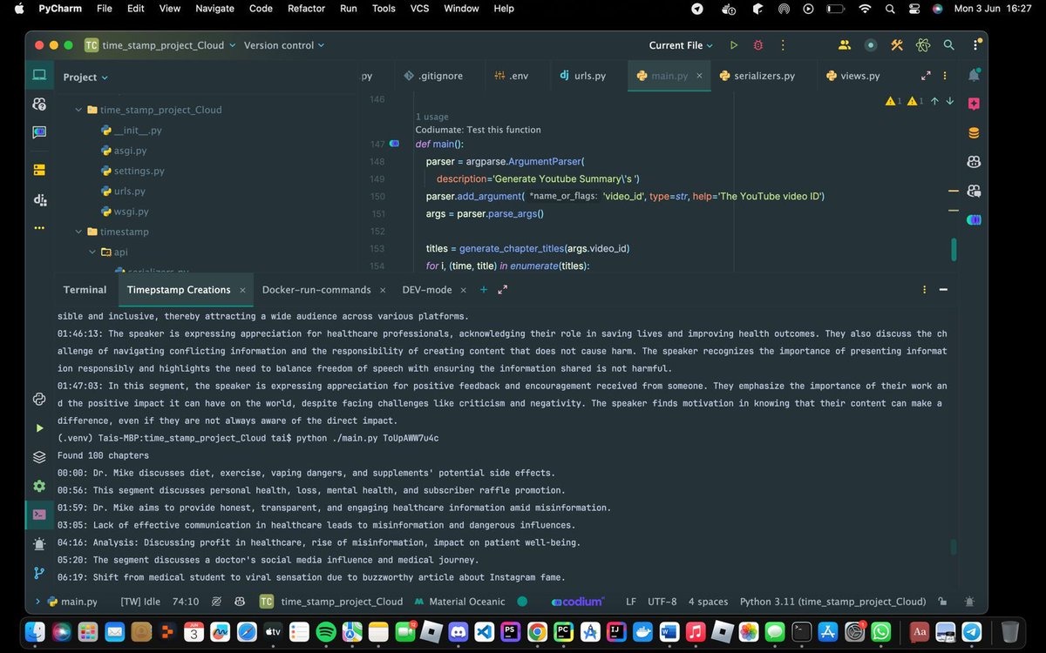This screenshot has width=1046, height=653.
Task: Open the Wi-Fi menu in the macOS menu bar
Action: 865,9
